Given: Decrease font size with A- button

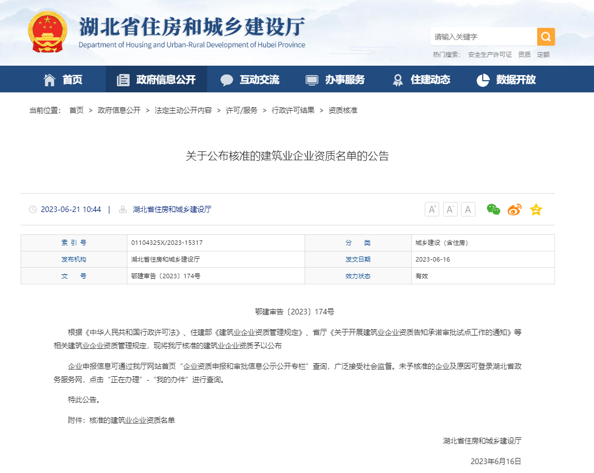Looking at the screenshot, I should tap(450, 209).
